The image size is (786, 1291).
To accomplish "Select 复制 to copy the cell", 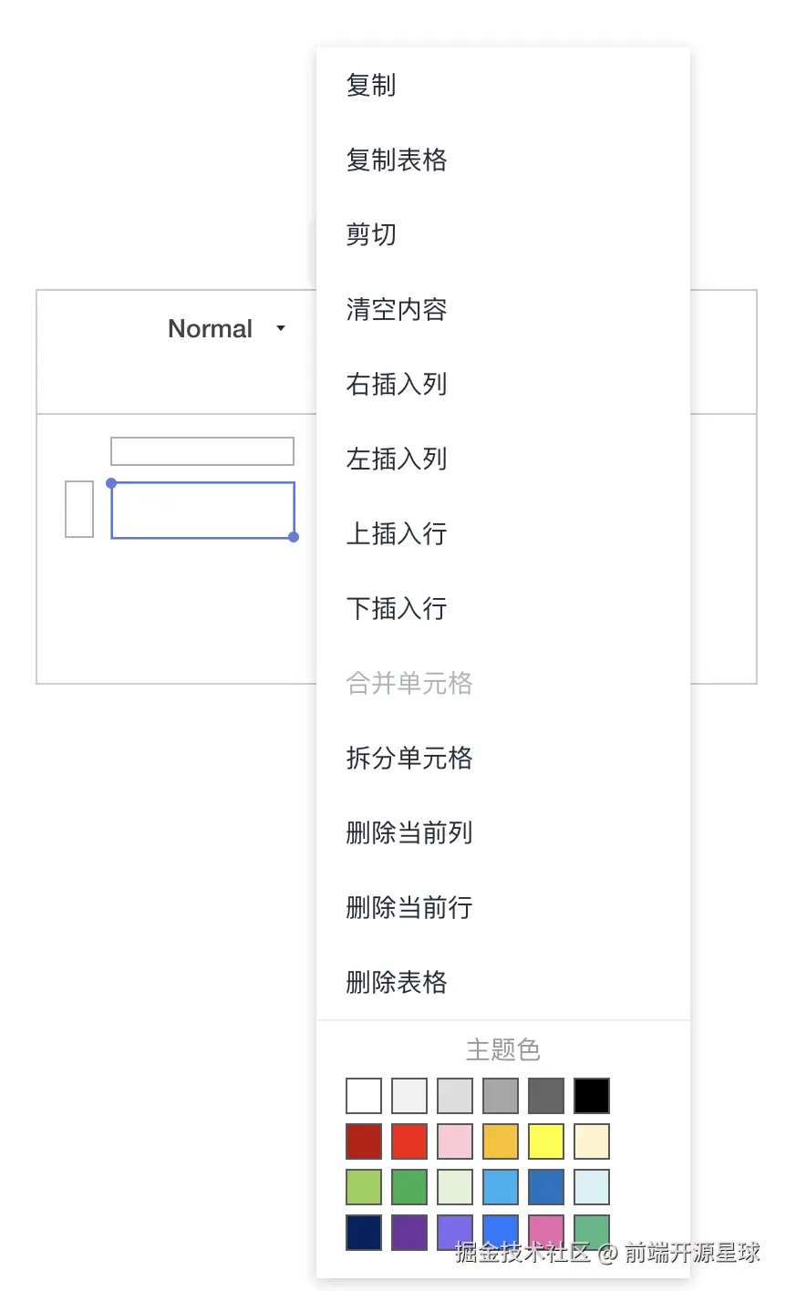I will [x=370, y=85].
